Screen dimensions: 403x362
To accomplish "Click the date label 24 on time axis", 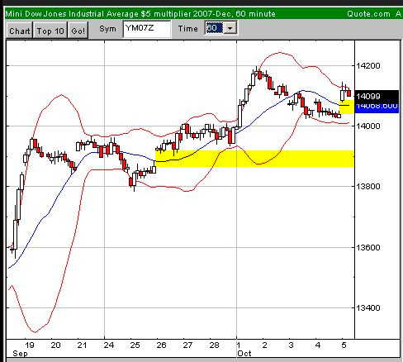I will tap(109, 345).
